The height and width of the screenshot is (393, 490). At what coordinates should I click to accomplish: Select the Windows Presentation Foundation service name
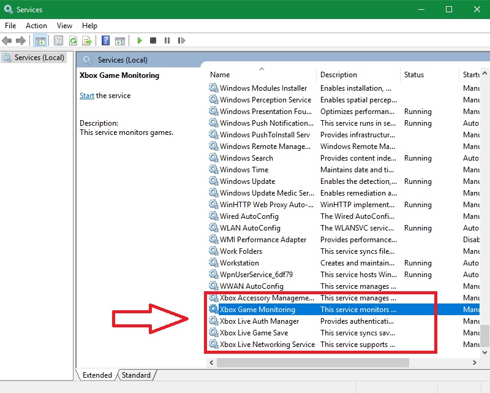[x=266, y=112]
